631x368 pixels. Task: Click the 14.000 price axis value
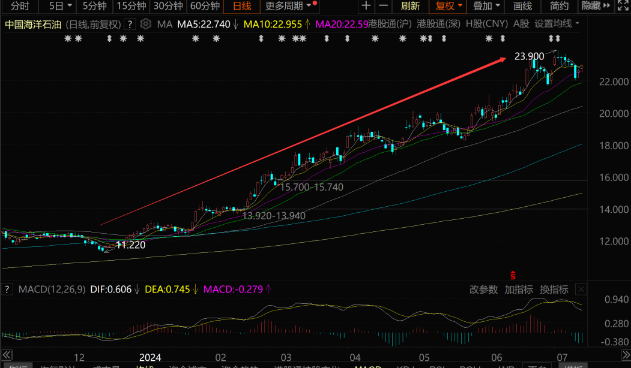pos(614,210)
